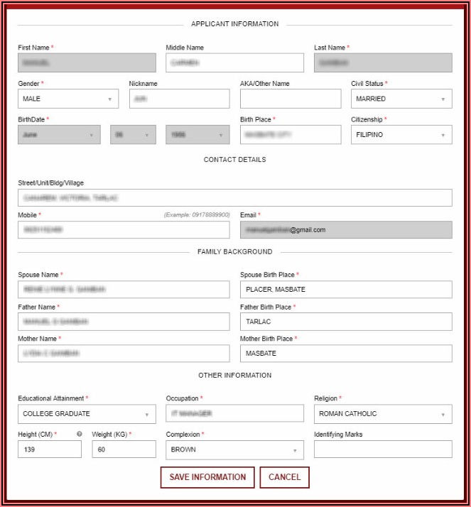Viewport: 471px width, 507px height.
Task: Click the Mobile number field
Action: coord(124,229)
